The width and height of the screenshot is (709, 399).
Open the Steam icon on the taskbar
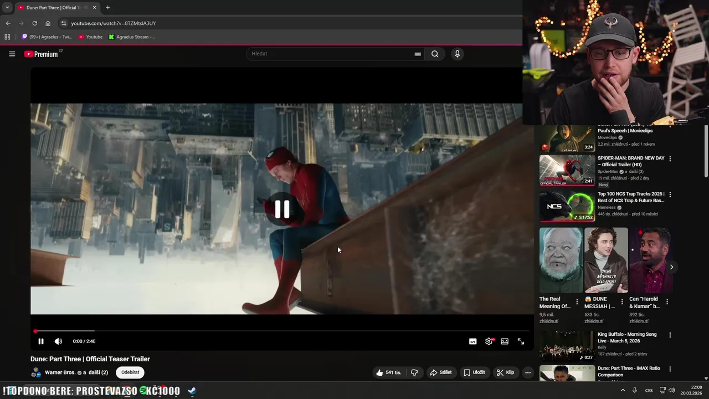[x=192, y=391]
